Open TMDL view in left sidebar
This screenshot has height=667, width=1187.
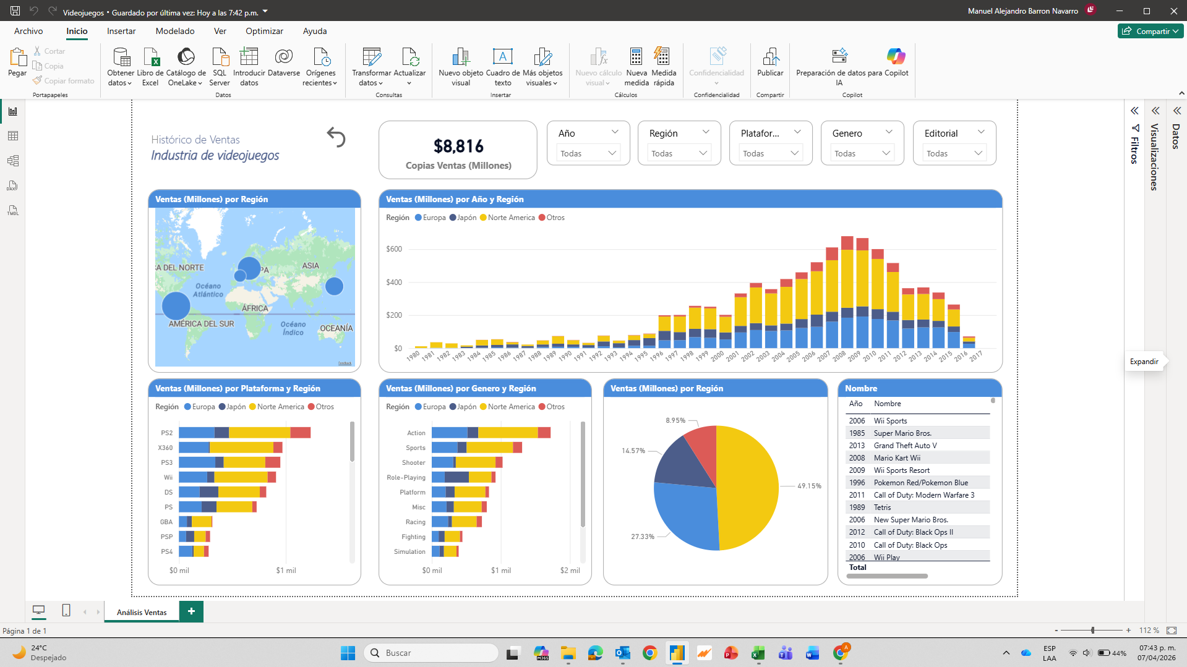tap(13, 210)
